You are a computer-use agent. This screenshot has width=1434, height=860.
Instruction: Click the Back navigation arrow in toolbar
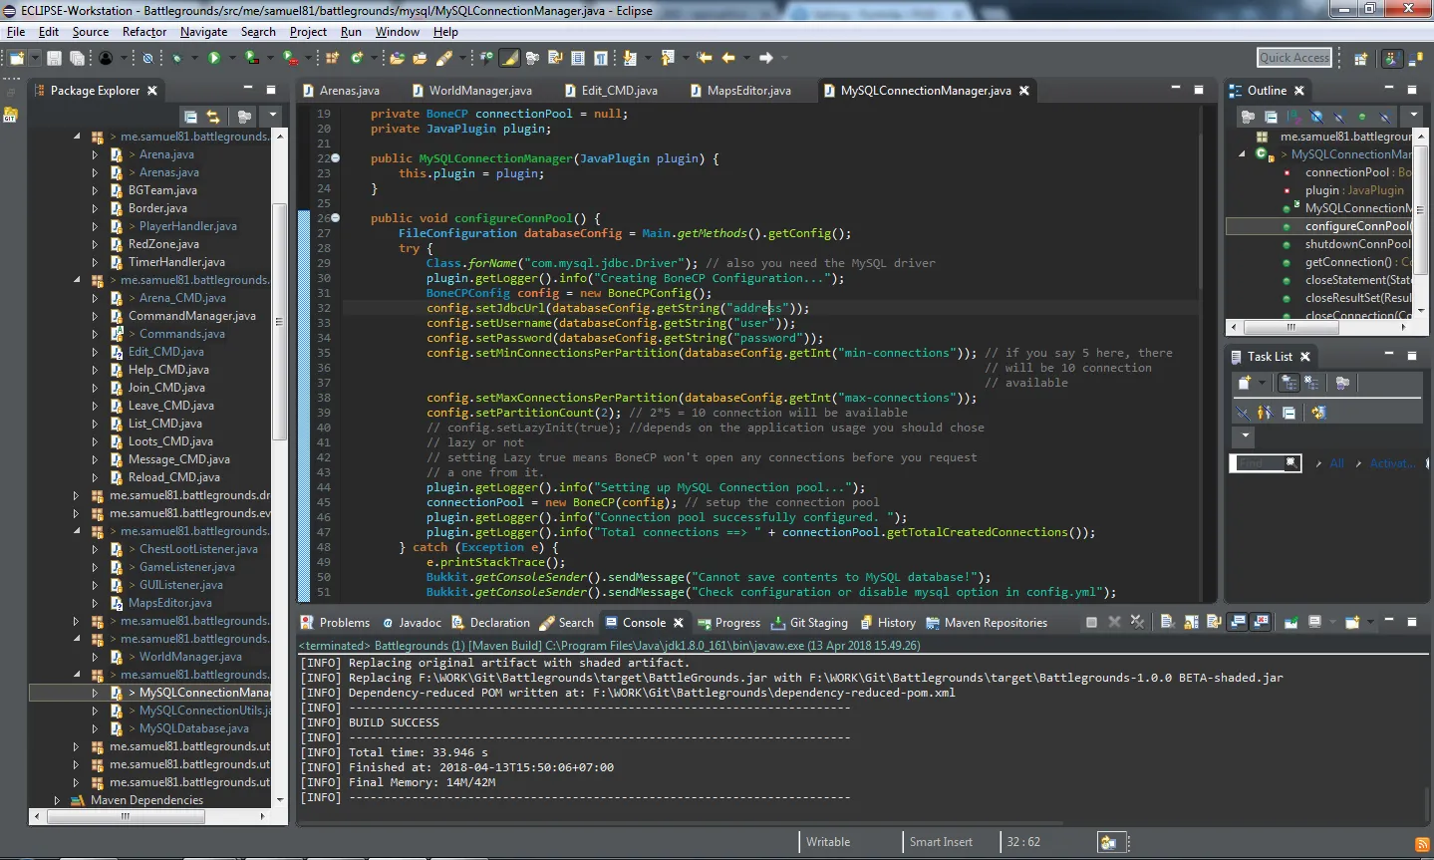(728, 59)
